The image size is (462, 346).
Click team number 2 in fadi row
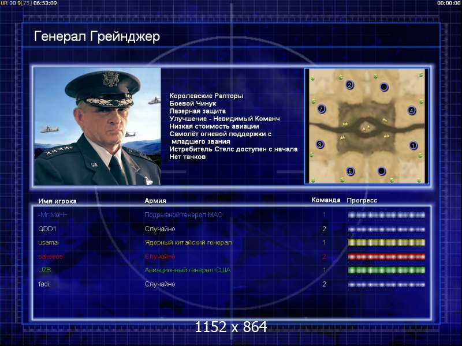pos(324,284)
